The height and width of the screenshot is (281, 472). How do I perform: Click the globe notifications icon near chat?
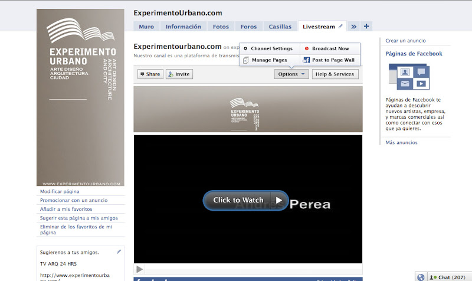tap(421, 277)
